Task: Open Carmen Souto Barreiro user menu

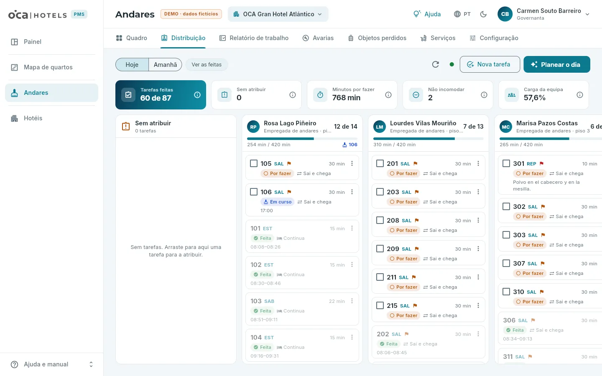Action: [543, 14]
